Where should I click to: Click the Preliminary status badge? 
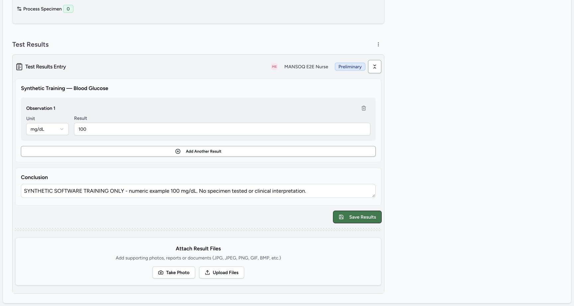point(350,67)
